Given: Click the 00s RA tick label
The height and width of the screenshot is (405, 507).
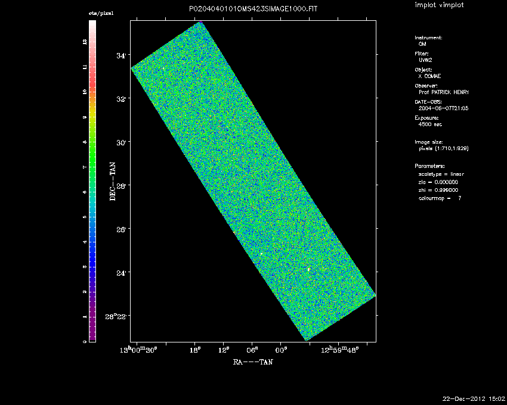Looking at the screenshot, I should tap(281, 350).
